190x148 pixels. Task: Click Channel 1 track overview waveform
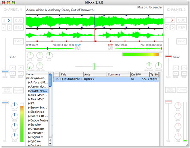pyautogui.click(x=50, y=48)
